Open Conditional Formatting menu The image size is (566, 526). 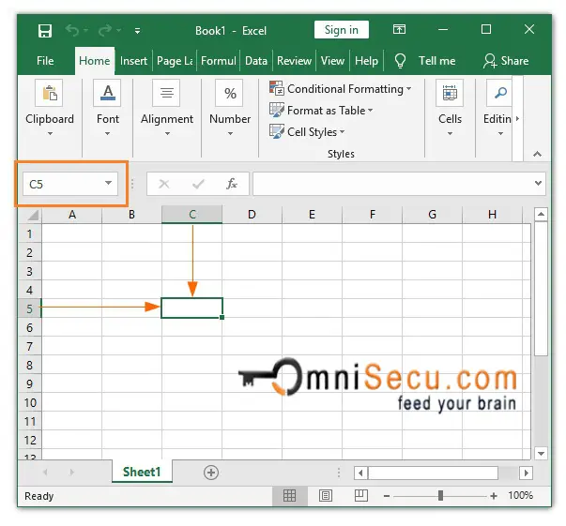coord(340,89)
